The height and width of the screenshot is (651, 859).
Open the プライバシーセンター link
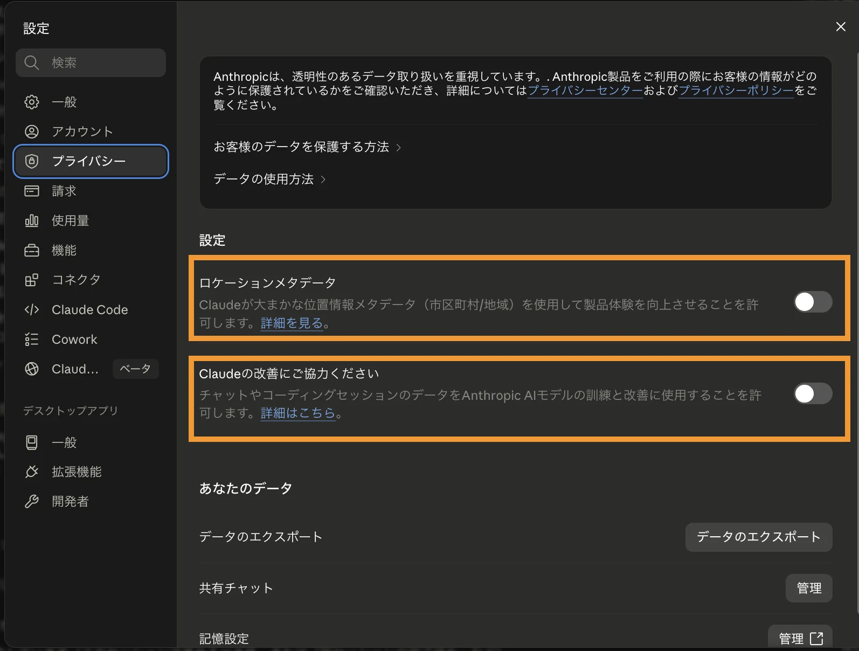click(x=585, y=91)
